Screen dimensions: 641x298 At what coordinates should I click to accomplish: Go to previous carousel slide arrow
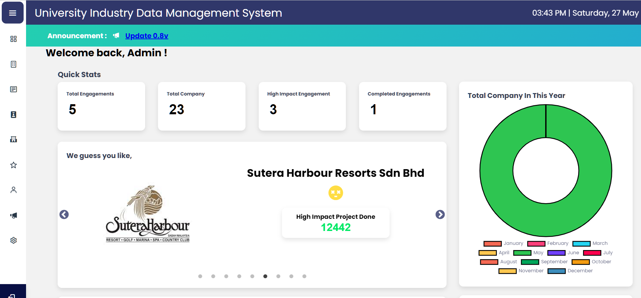coord(64,215)
